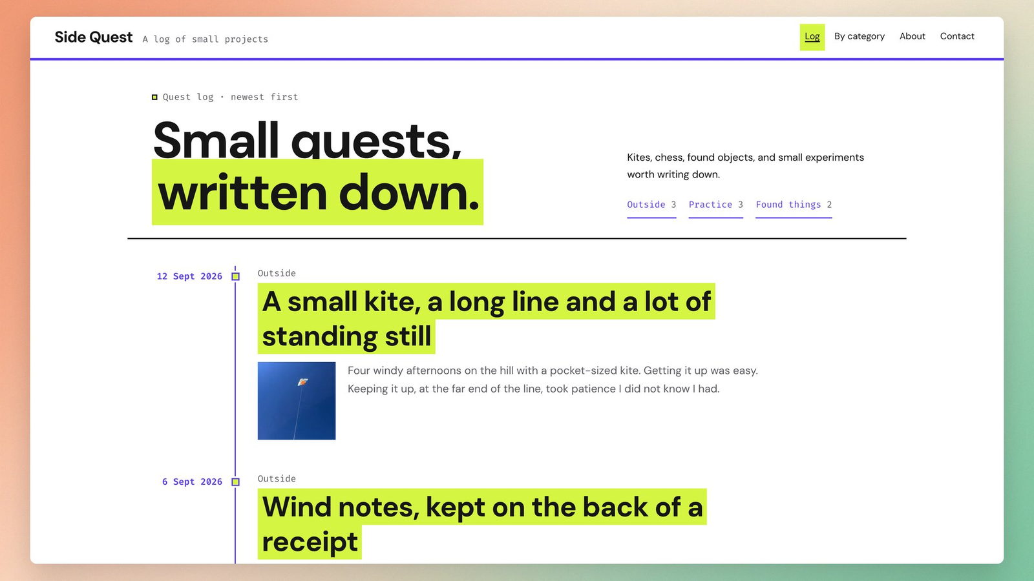Click 'A log of small projects' tagline
The image size is (1034, 581).
(206, 39)
